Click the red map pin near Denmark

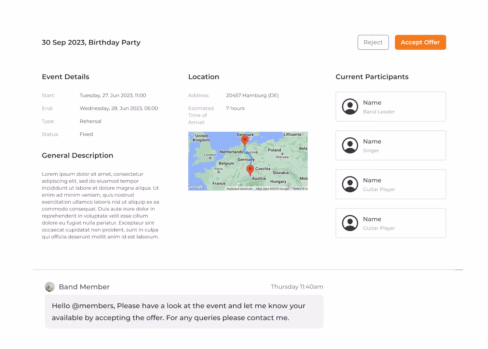(x=245, y=140)
